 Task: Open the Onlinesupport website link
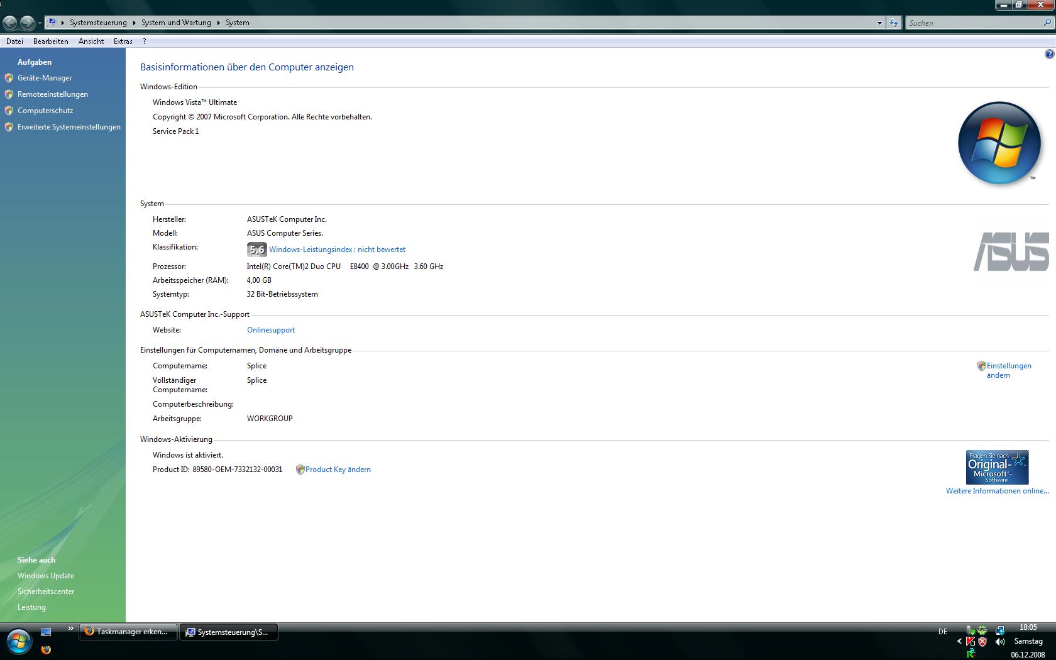(x=271, y=330)
